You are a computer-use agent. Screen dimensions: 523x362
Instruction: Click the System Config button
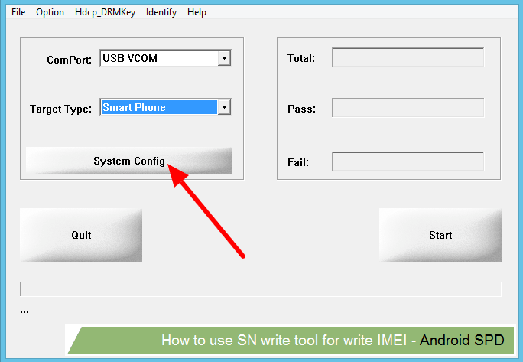click(x=129, y=161)
